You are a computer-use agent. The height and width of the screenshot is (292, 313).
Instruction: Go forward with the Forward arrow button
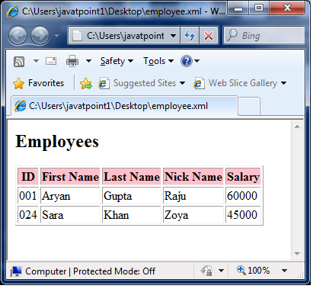coord(40,35)
